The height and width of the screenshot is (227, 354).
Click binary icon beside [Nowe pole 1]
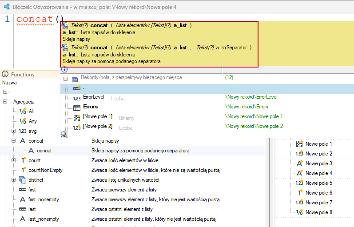tap(77, 118)
